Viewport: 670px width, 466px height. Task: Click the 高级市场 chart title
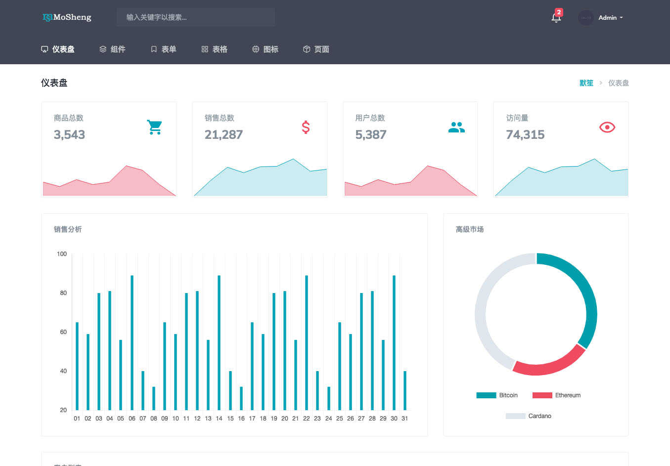pyautogui.click(x=470, y=229)
